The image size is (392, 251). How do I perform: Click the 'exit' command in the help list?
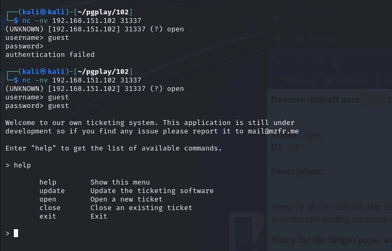tap(48, 216)
